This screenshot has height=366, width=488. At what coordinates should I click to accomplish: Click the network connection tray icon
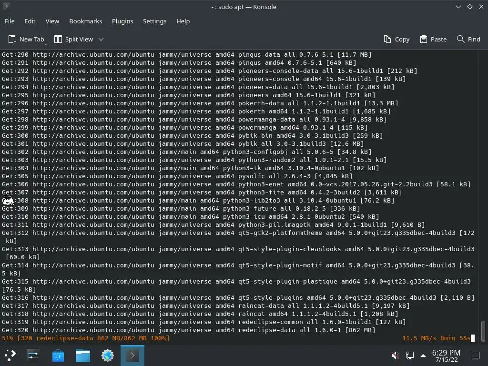409,355
